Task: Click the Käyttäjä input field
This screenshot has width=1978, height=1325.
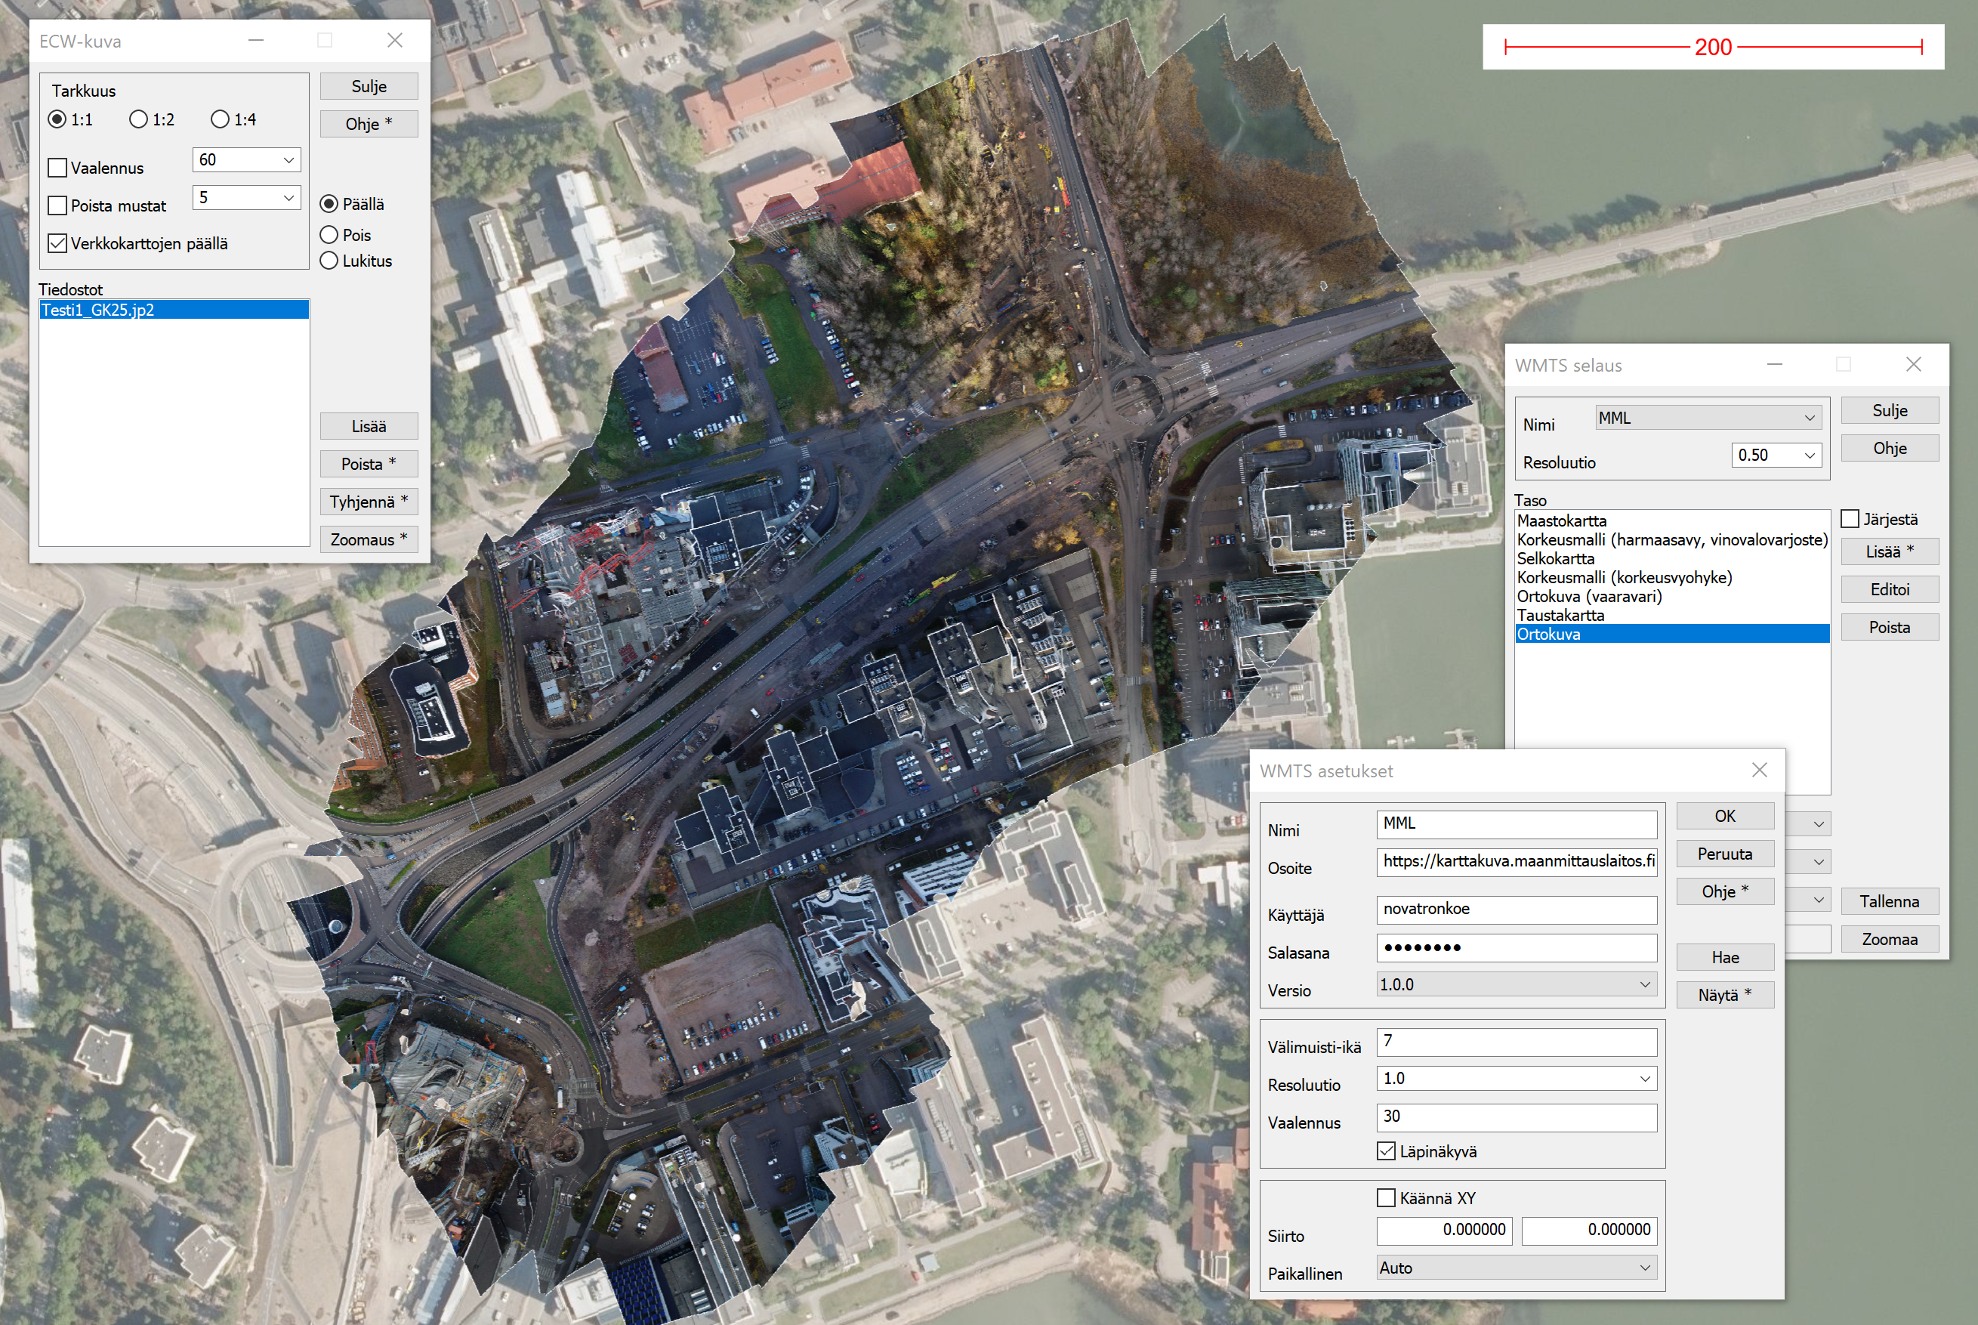Action: click(1516, 910)
